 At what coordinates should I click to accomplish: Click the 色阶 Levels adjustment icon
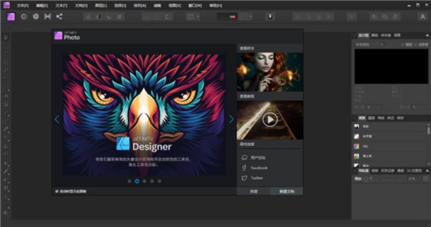pyautogui.click(x=357, y=126)
